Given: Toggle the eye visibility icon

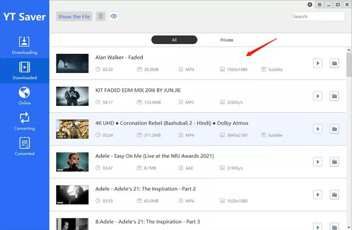Looking at the screenshot, I should [x=114, y=17].
